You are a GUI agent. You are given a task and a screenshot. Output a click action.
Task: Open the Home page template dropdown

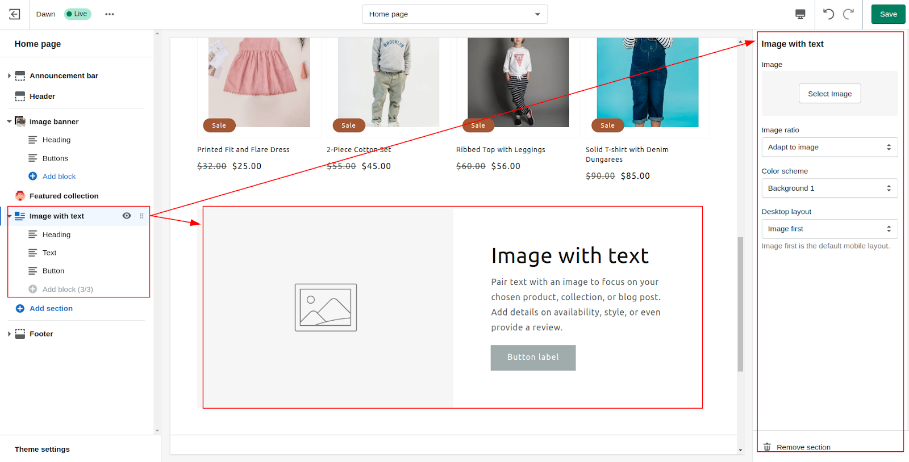[x=454, y=14]
